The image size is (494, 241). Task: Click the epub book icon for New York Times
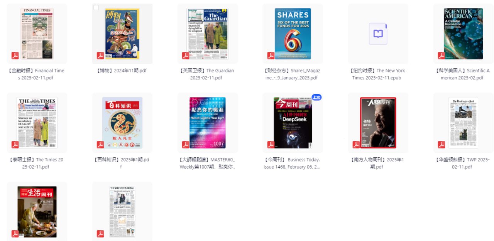coord(378,34)
